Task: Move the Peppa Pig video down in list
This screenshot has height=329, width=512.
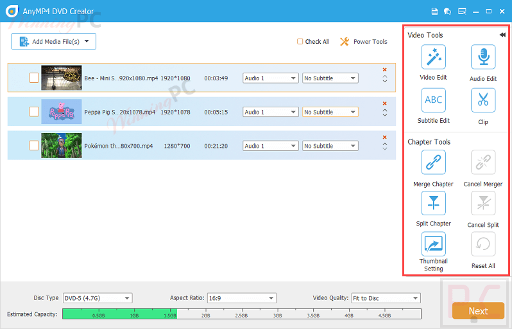Action: coord(385,115)
